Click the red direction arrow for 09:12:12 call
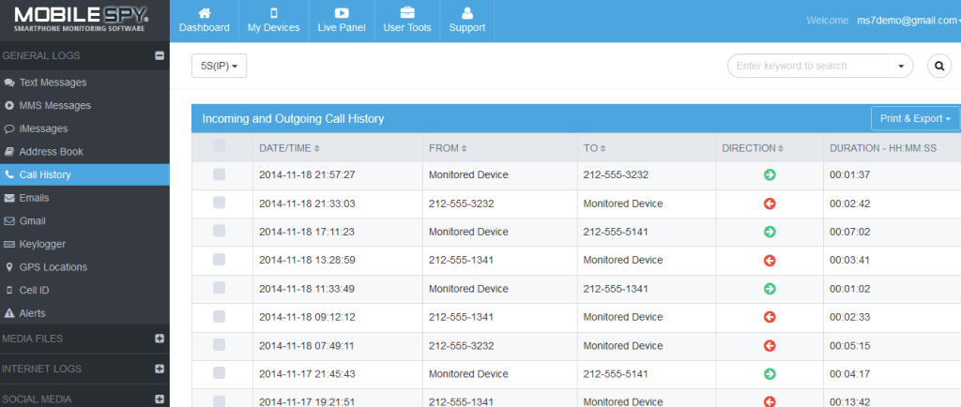This screenshot has width=961, height=407. click(770, 317)
